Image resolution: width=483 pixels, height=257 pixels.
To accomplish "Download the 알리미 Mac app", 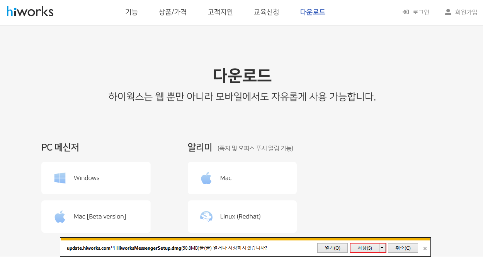I will pyautogui.click(x=242, y=178).
